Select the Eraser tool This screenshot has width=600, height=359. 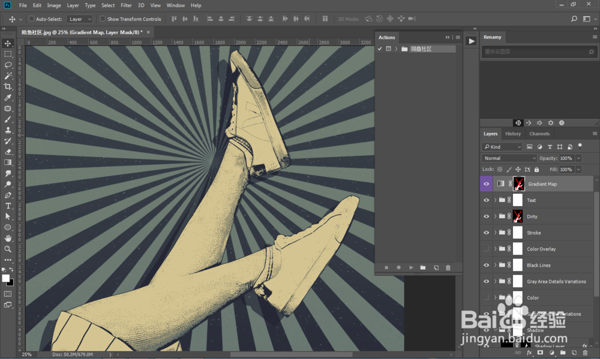8,152
